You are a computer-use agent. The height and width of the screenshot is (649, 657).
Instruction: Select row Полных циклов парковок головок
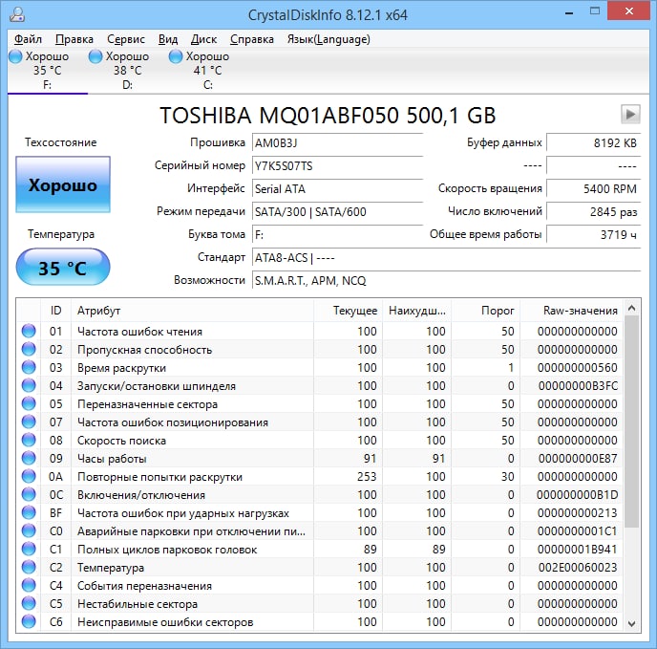320,550
